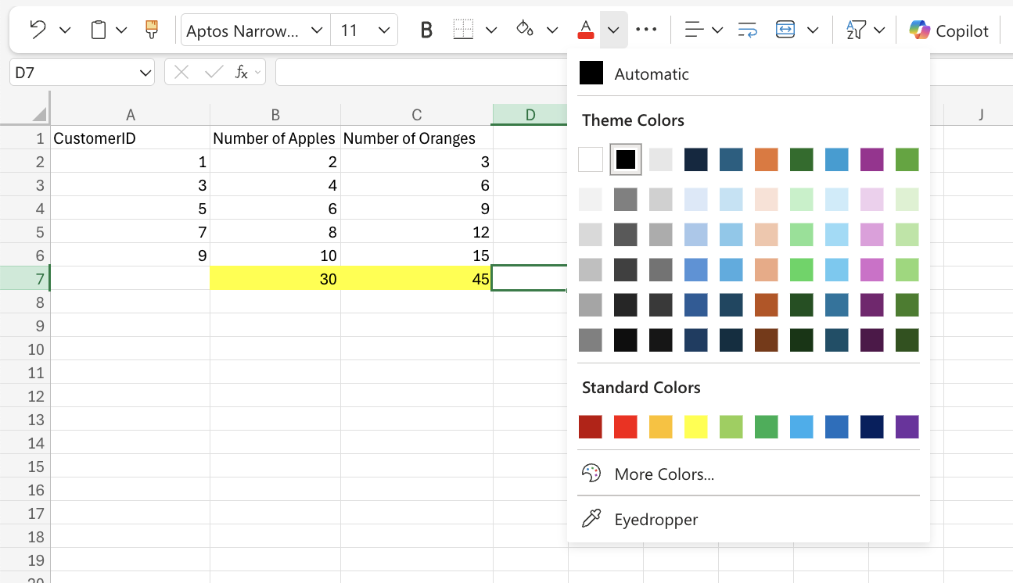1013x583 pixels.
Task: Click the Wrap Text icon
Action: point(747,29)
